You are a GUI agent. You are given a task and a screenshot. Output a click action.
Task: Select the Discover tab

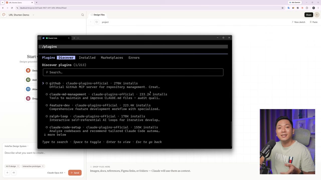click(x=66, y=57)
